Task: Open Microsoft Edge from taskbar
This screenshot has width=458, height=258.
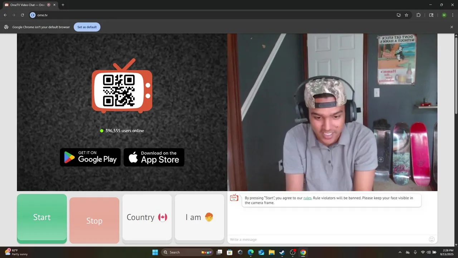Action: click(x=250, y=252)
